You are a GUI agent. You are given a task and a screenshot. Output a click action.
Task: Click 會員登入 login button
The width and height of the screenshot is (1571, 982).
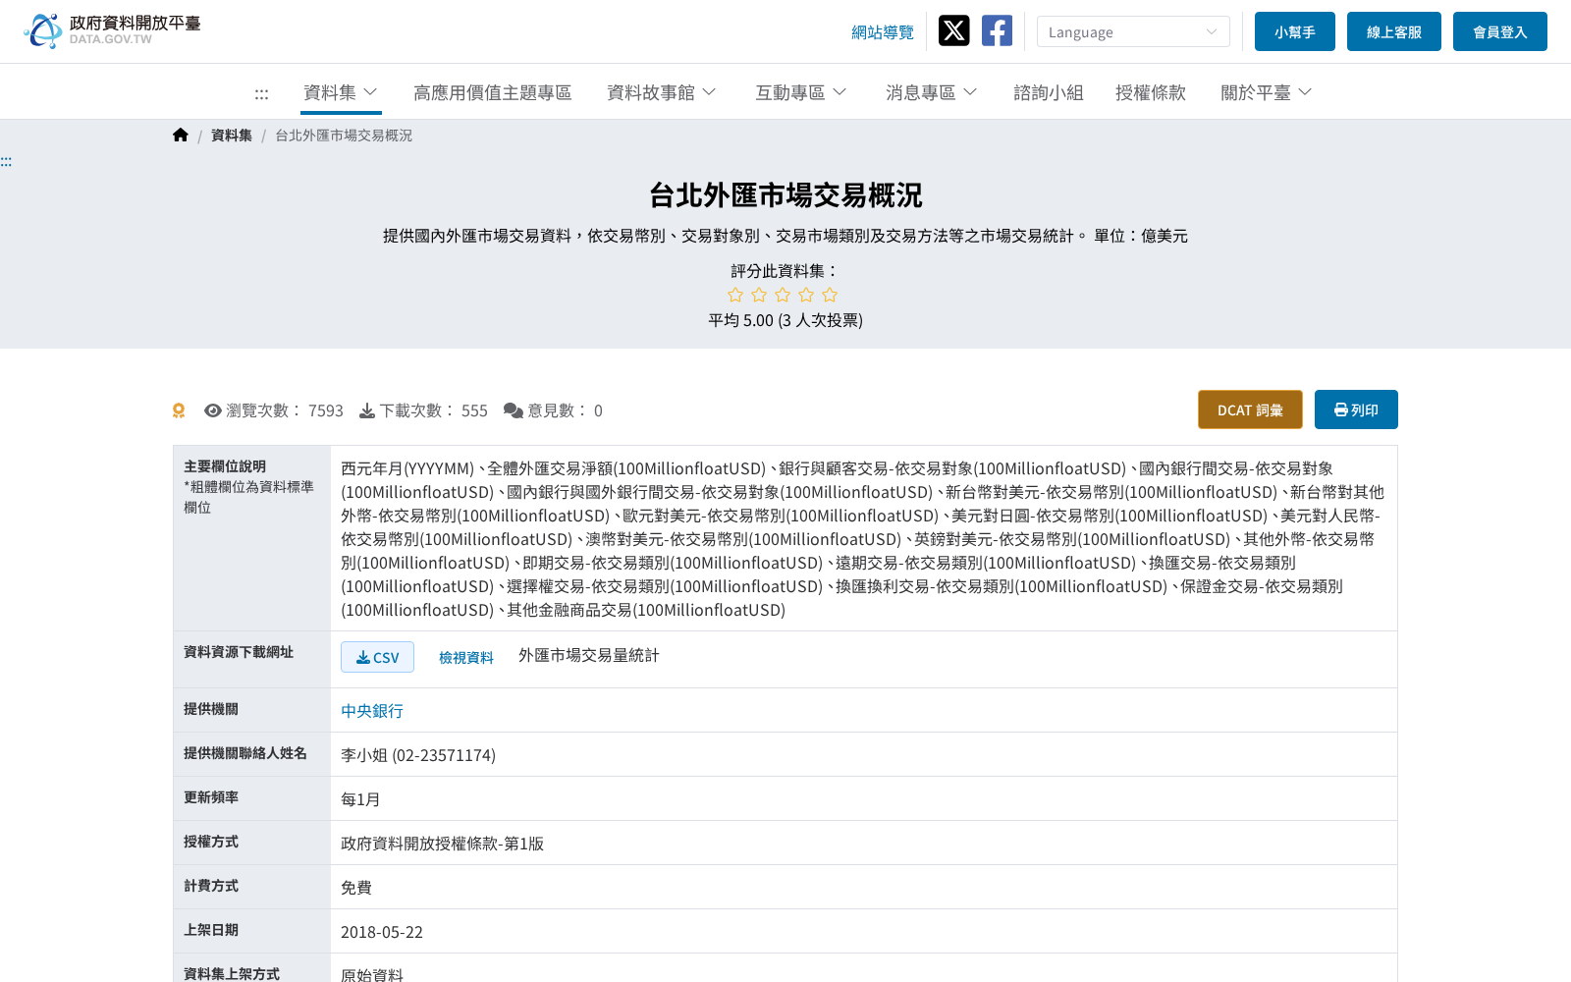tap(1500, 31)
